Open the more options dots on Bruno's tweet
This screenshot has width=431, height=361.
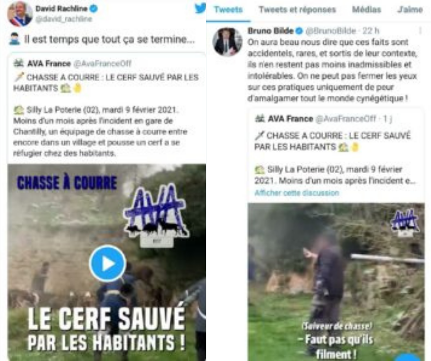tap(420, 31)
